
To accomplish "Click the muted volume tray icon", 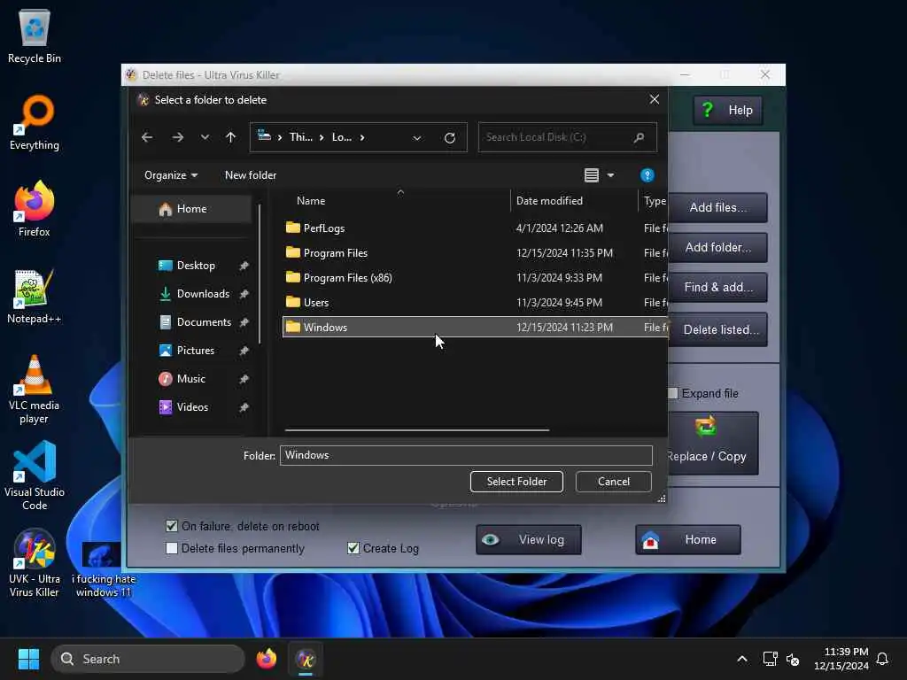I will pos(793,659).
